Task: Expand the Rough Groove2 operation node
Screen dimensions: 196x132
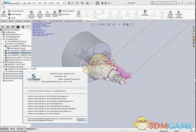Action: 4,58
